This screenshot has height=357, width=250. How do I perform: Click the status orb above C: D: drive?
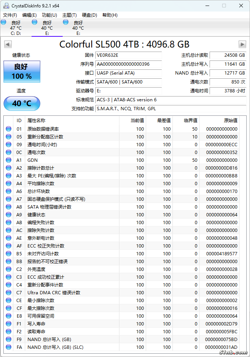coord(3,22)
